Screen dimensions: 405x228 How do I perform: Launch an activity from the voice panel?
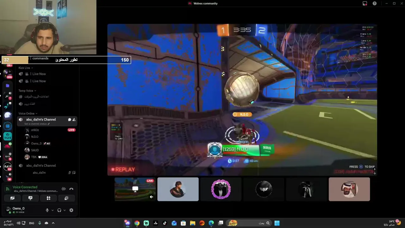48,198
